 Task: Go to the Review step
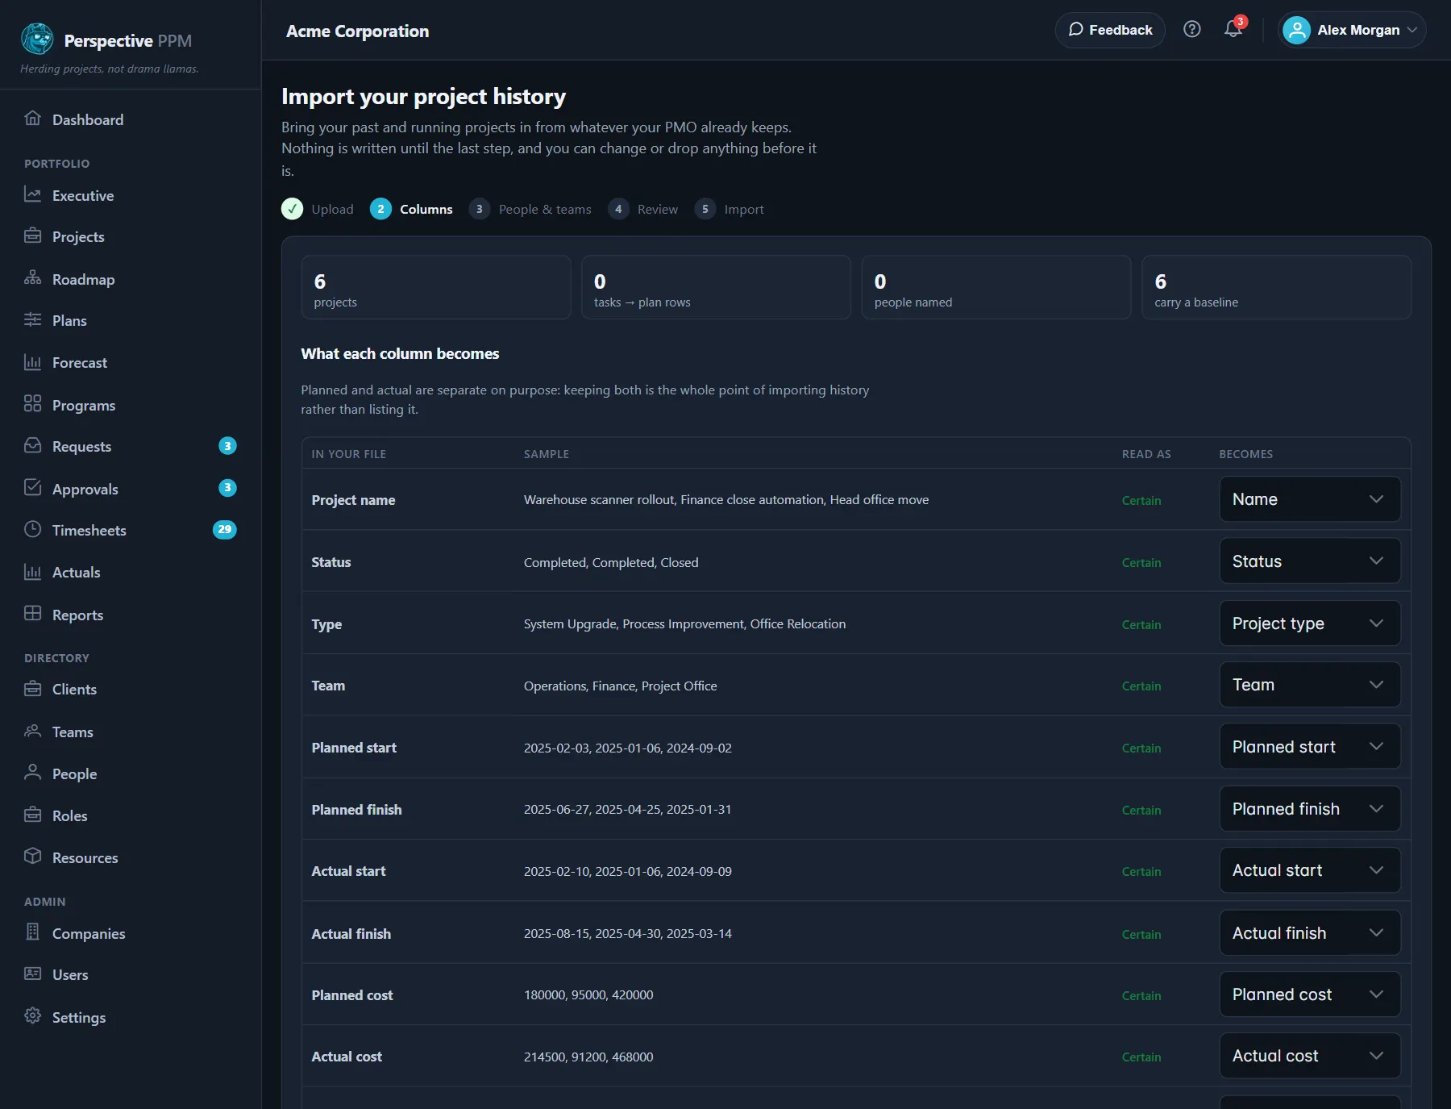point(642,209)
